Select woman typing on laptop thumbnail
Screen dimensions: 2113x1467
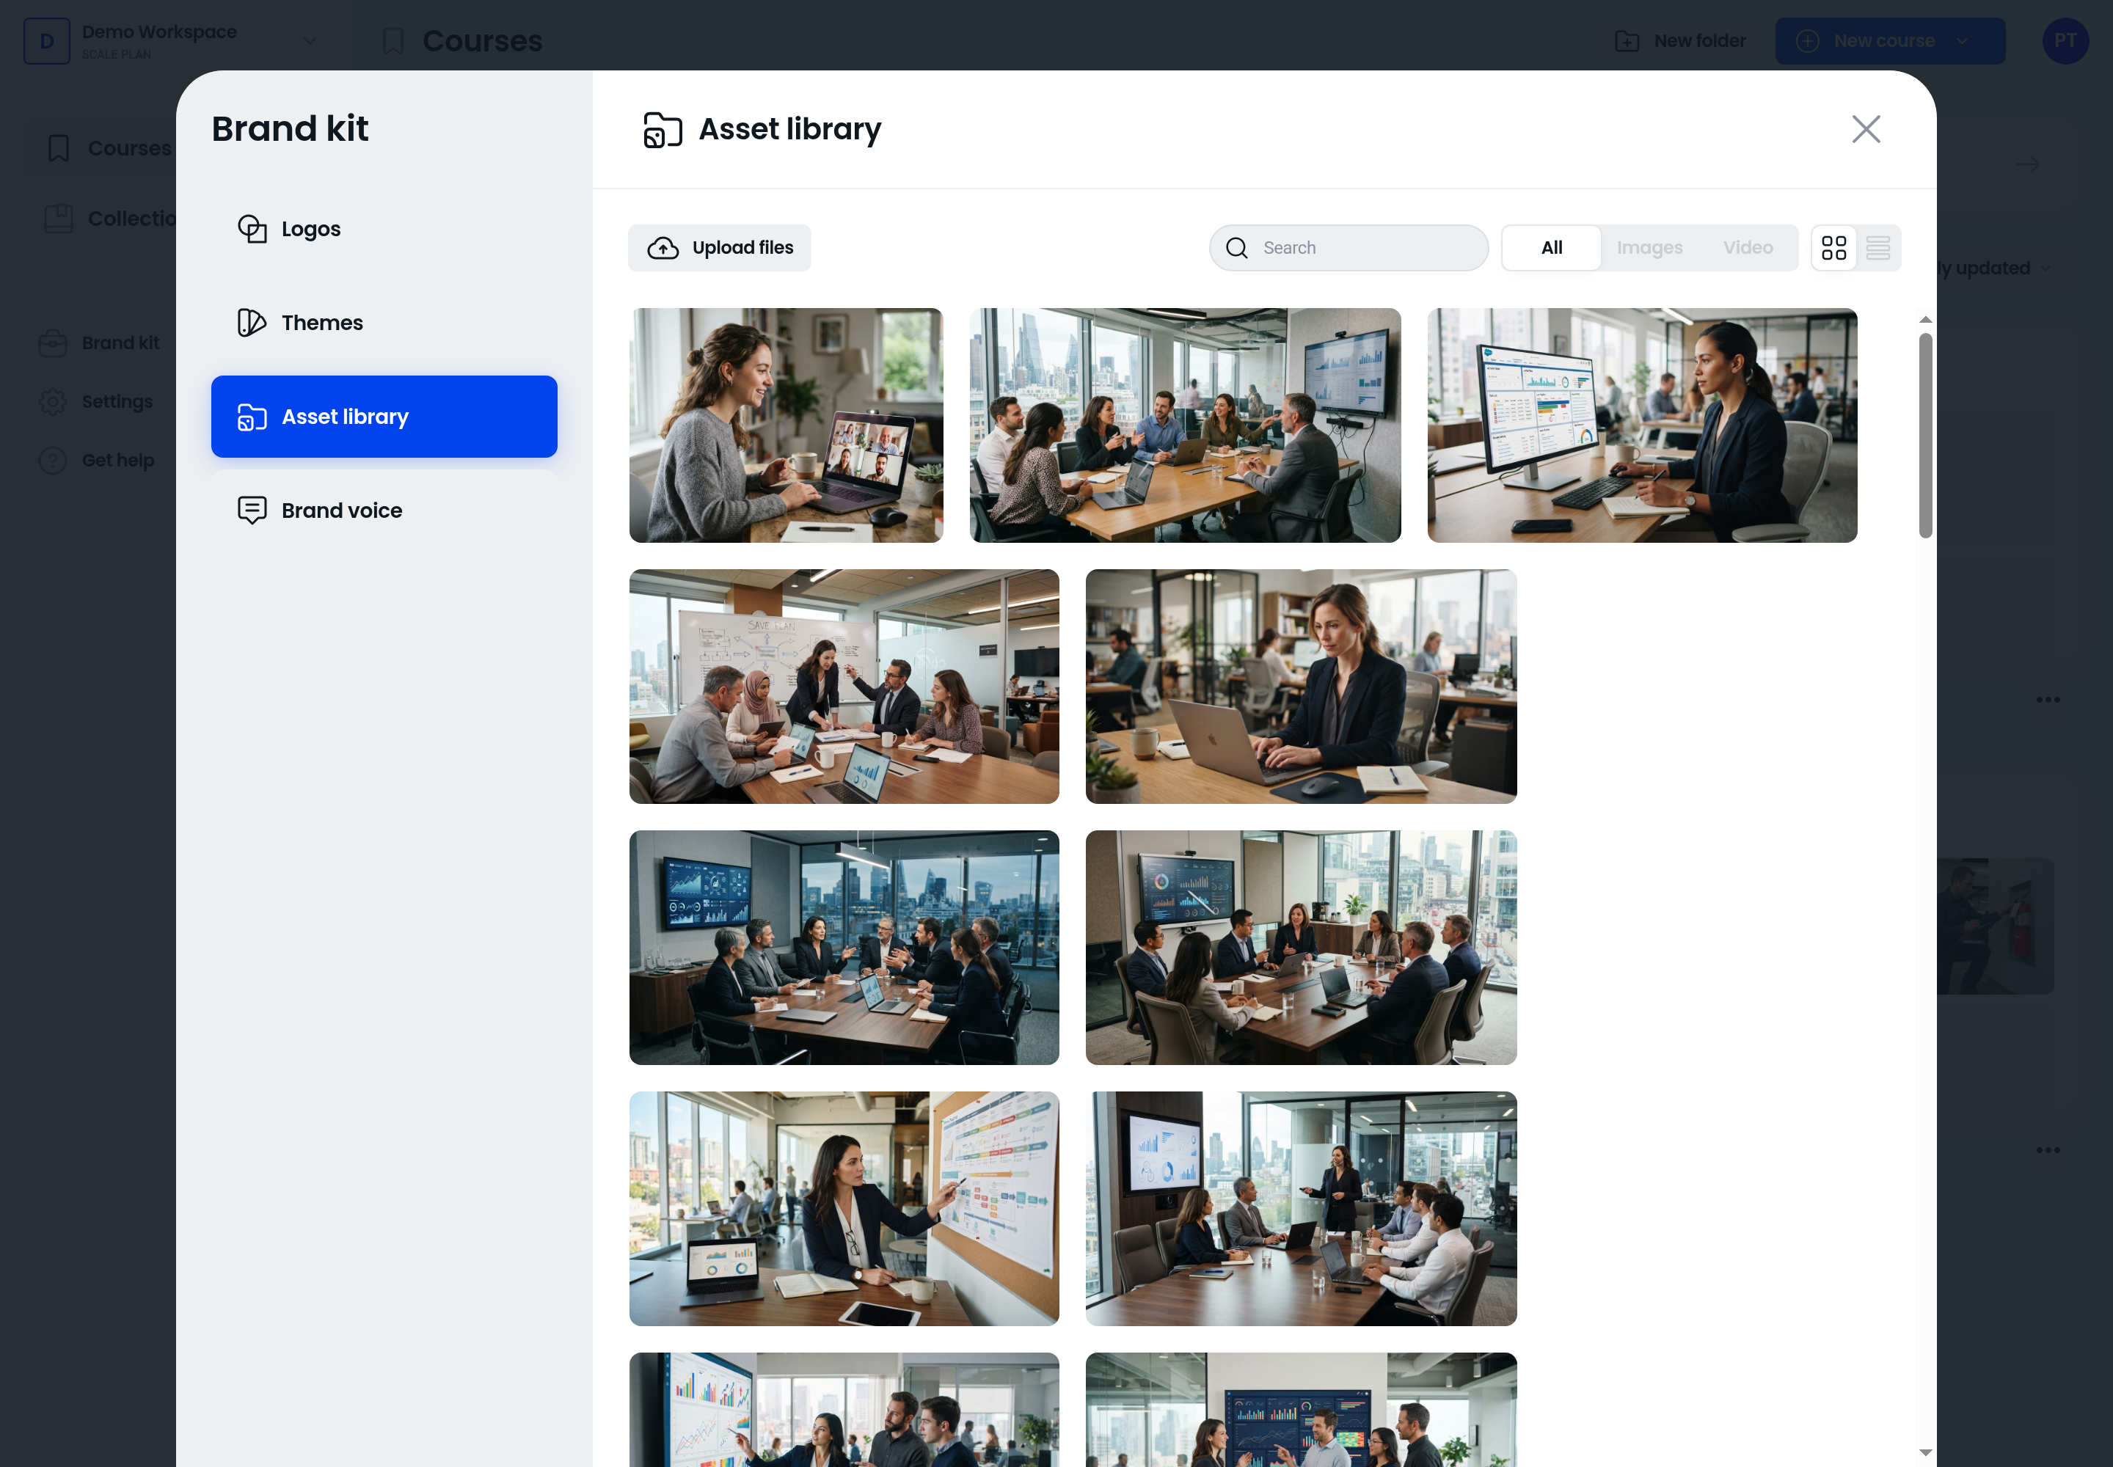[x=1300, y=686]
